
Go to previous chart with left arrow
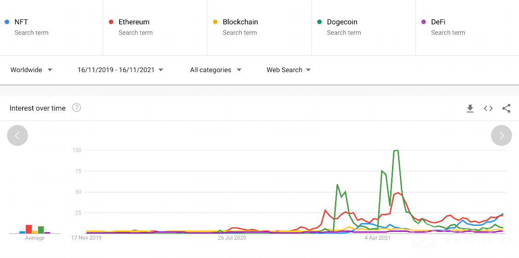(x=17, y=135)
